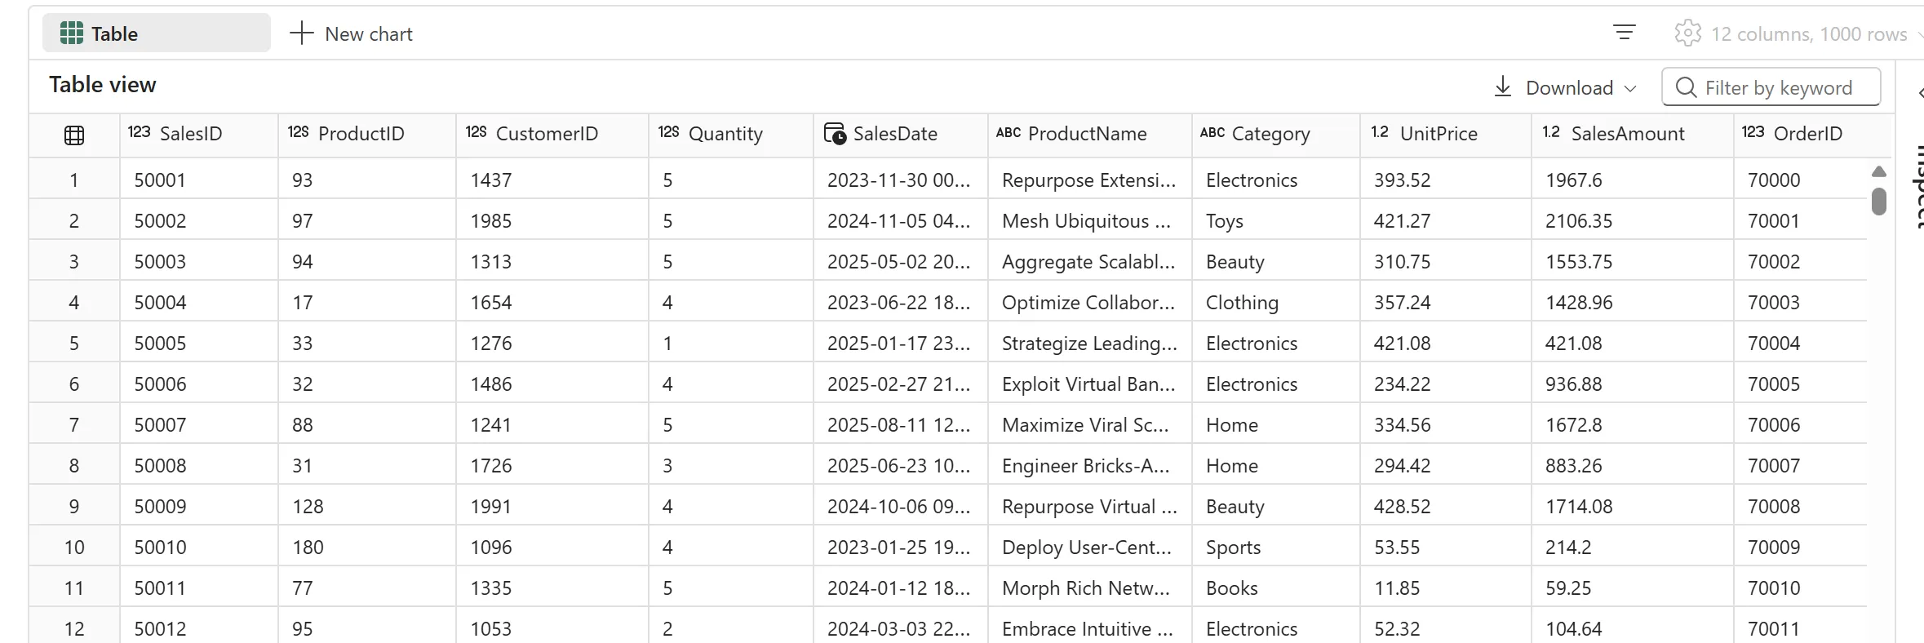Expand the collapsed Inspect side panel

pos(1919,93)
